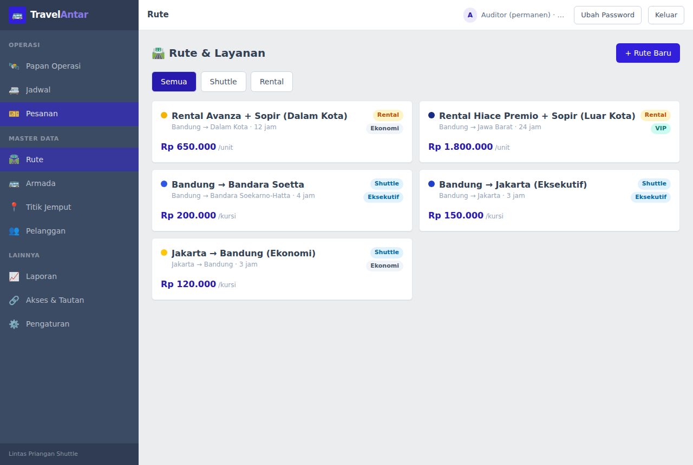Click the Pengaturan gear icon
The image size is (693, 465).
click(x=14, y=324)
